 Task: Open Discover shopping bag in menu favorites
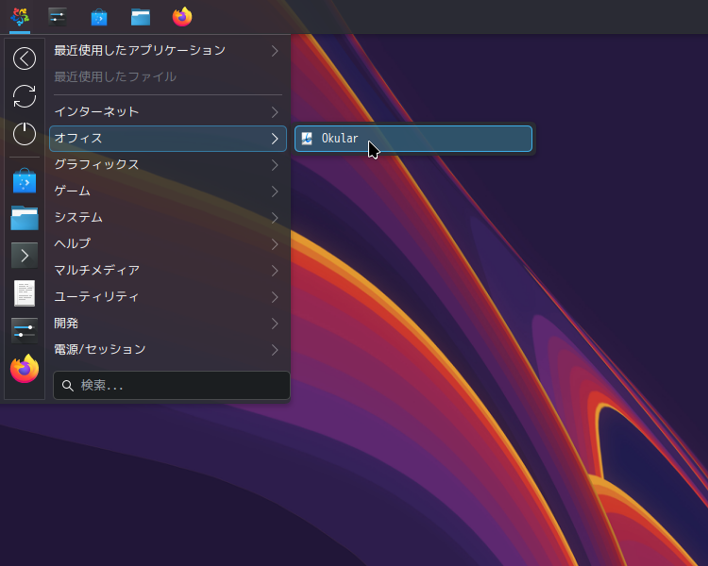tap(25, 181)
